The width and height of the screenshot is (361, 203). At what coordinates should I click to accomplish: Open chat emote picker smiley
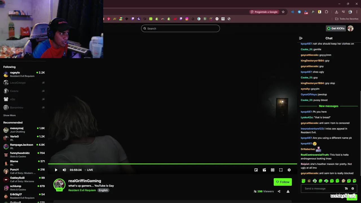353,189
